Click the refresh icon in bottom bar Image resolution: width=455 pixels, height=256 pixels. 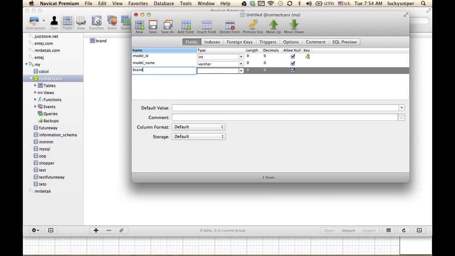pyautogui.click(x=404, y=230)
